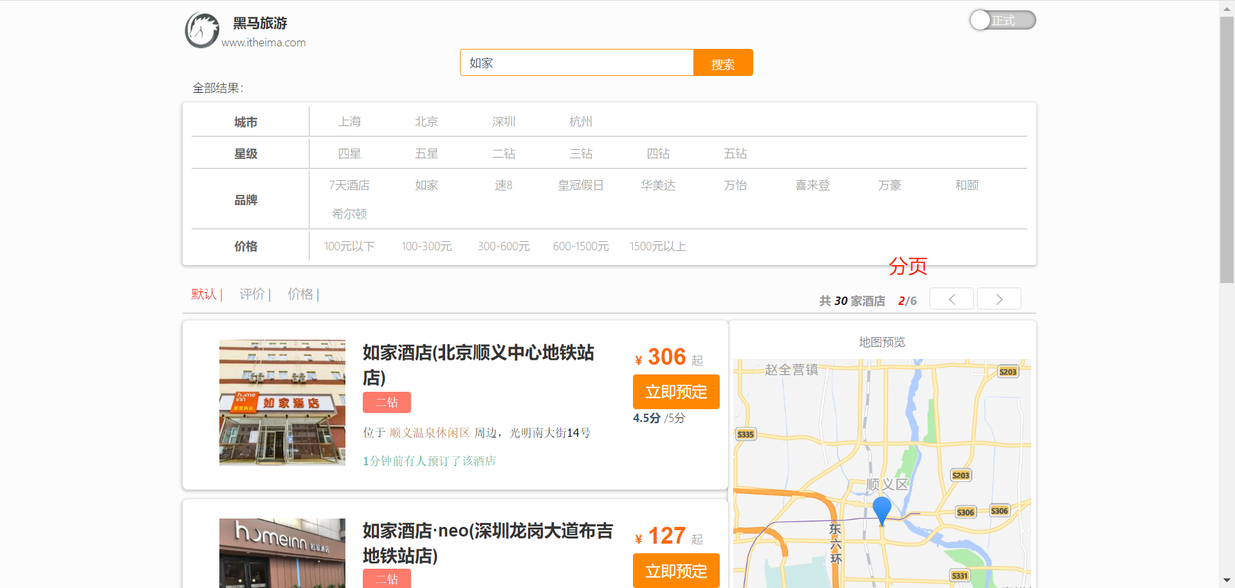Choose brand 7天酒店
The height and width of the screenshot is (588, 1235).
click(x=349, y=185)
